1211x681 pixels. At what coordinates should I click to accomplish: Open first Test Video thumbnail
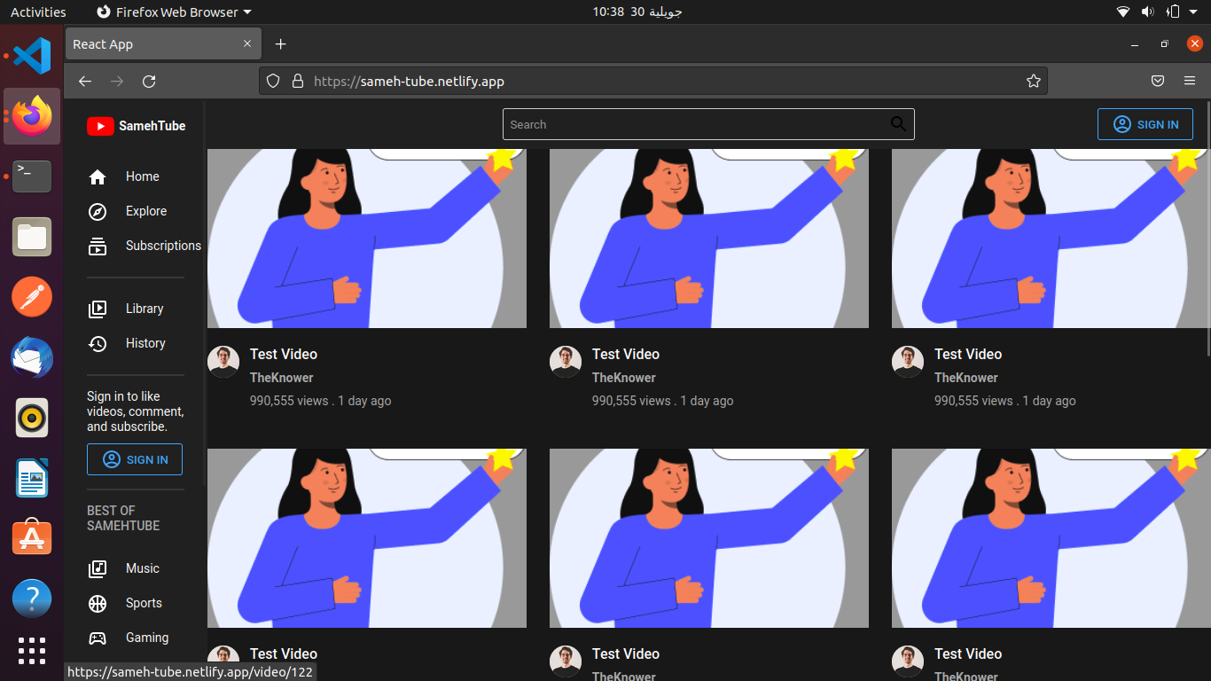(367, 238)
